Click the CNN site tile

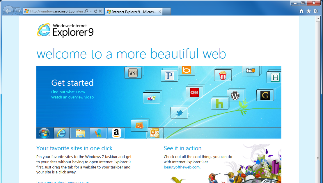[x=194, y=92]
